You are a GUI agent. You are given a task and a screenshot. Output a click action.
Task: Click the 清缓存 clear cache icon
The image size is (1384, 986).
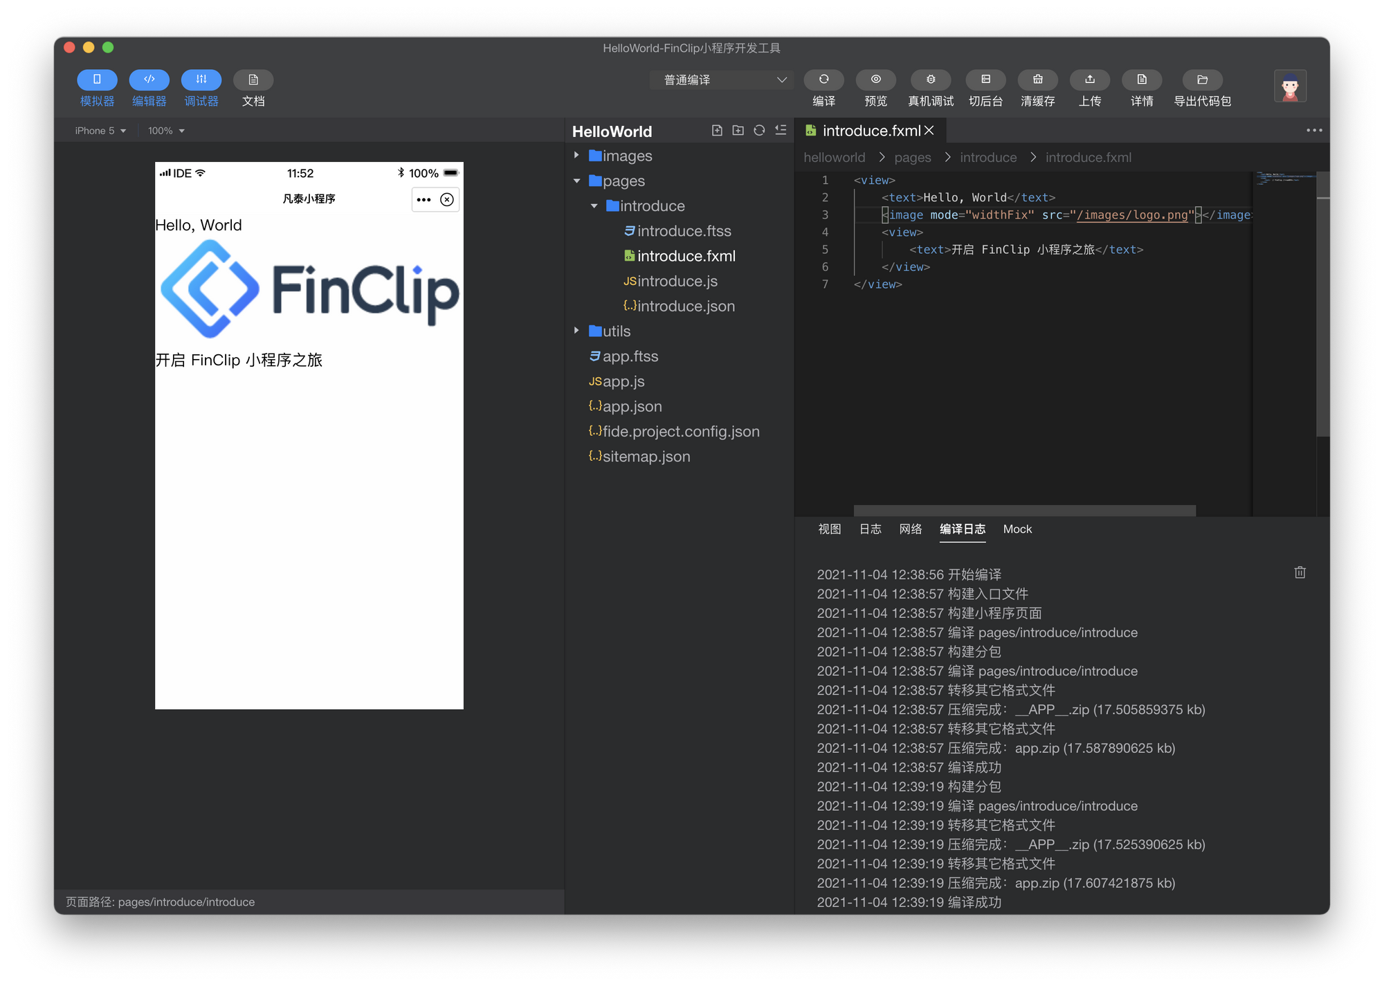(1038, 80)
